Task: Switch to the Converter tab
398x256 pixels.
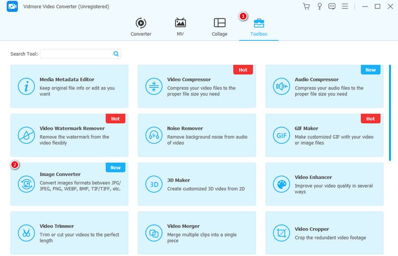Action: [x=141, y=27]
